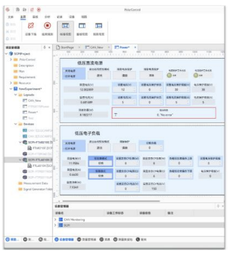Click the red stop-circle ribbon button
The height and width of the screenshot is (255, 228).
(x=48, y=26)
